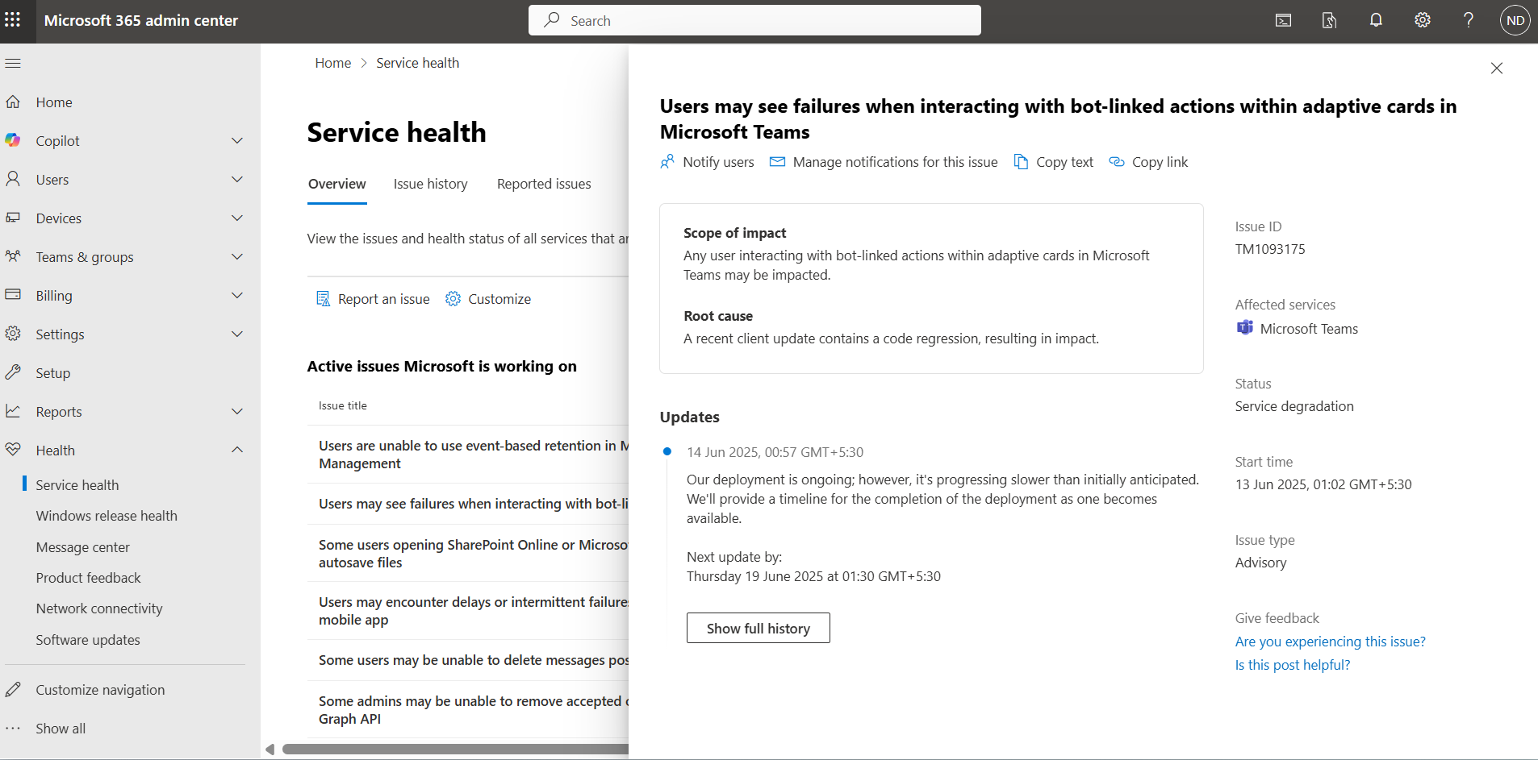
Task: Click the horizontal scrollbar thumb
Action: (x=455, y=750)
